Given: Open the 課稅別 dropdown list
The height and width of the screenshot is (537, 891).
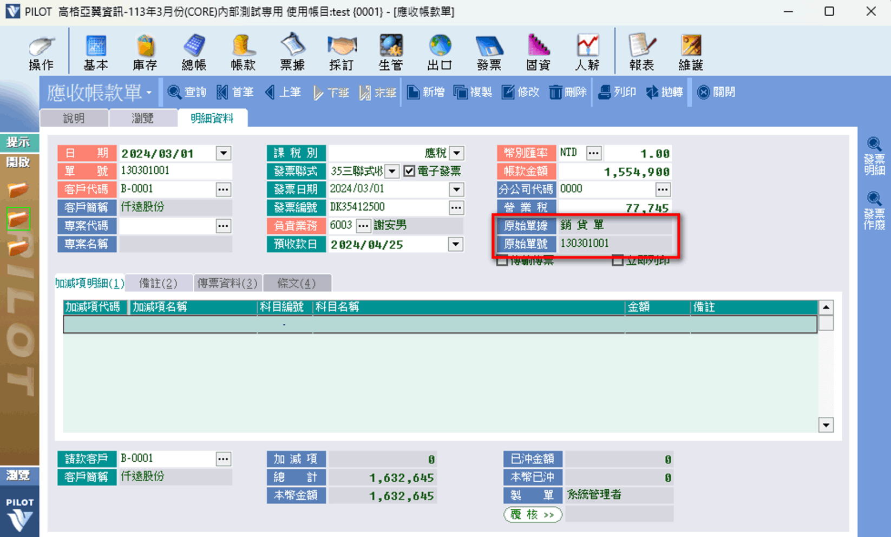Looking at the screenshot, I should (456, 154).
